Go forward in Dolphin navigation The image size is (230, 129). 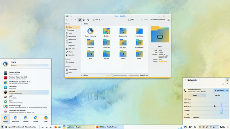(71, 20)
